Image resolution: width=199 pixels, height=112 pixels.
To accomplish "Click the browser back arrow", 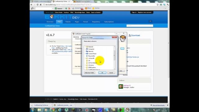I will click(x=31, y=5).
